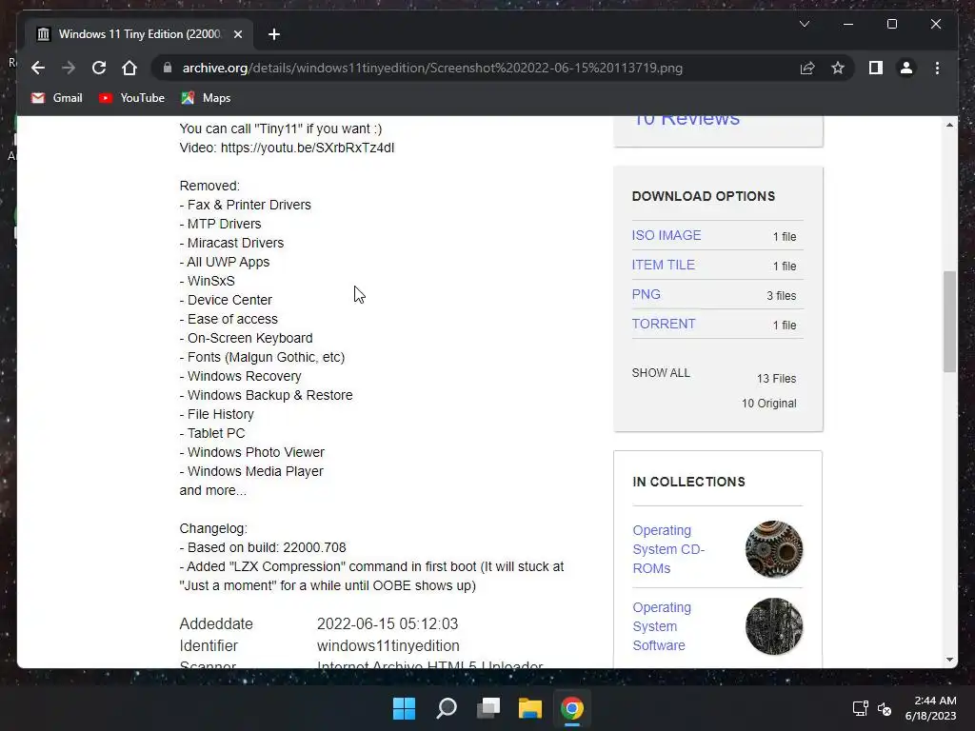This screenshot has height=731, width=975.
Task: Open Chrome three-dot menu
Action: (937, 68)
